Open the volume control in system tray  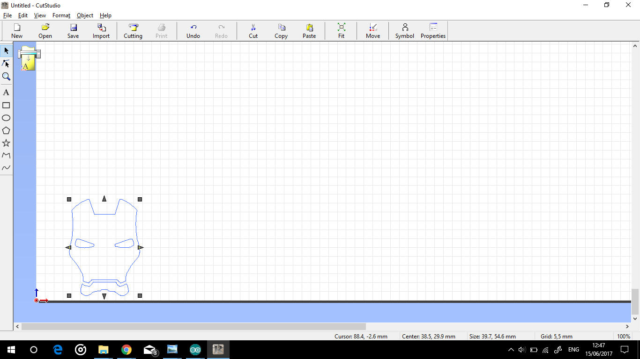tap(522, 350)
